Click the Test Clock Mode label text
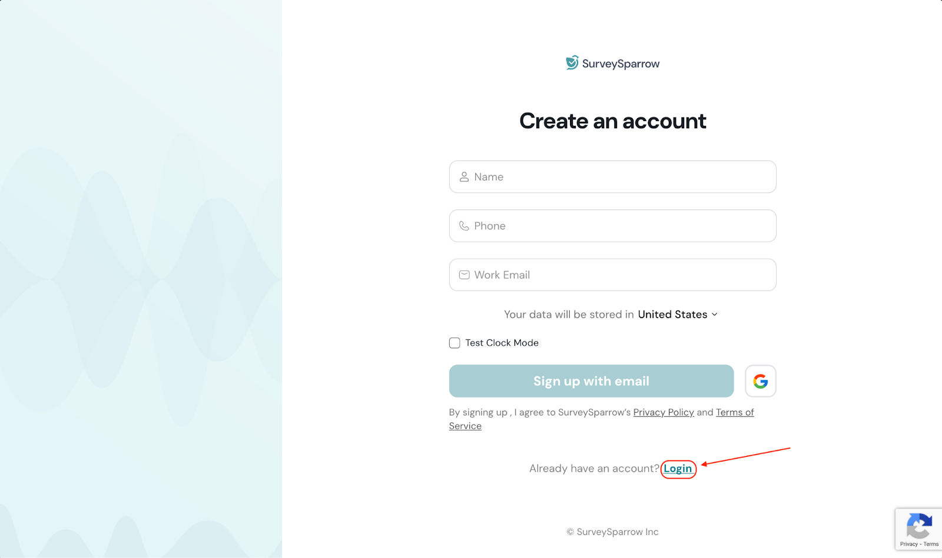 [x=502, y=343]
